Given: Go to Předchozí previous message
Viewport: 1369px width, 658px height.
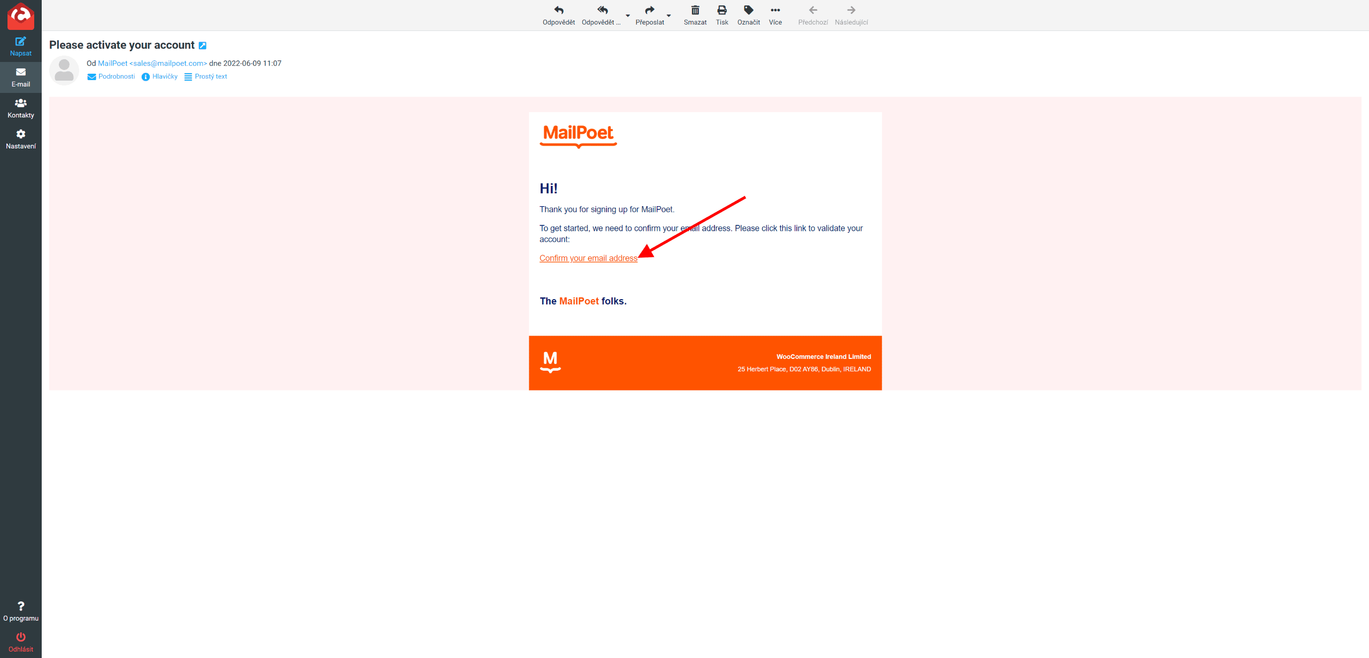Looking at the screenshot, I should [813, 15].
